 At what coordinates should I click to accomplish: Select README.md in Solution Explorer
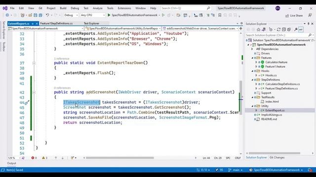coord(269,119)
